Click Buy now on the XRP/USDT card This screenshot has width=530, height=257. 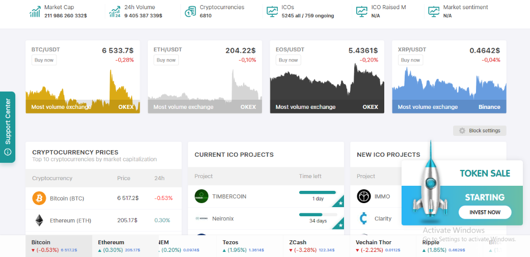(410, 60)
